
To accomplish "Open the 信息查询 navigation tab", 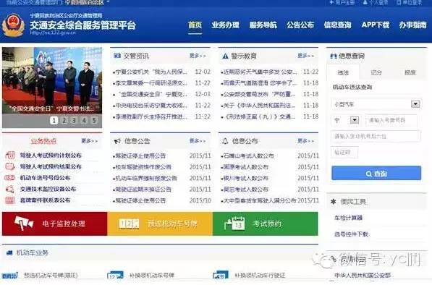I will pyautogui.click(x=338, y=25).
